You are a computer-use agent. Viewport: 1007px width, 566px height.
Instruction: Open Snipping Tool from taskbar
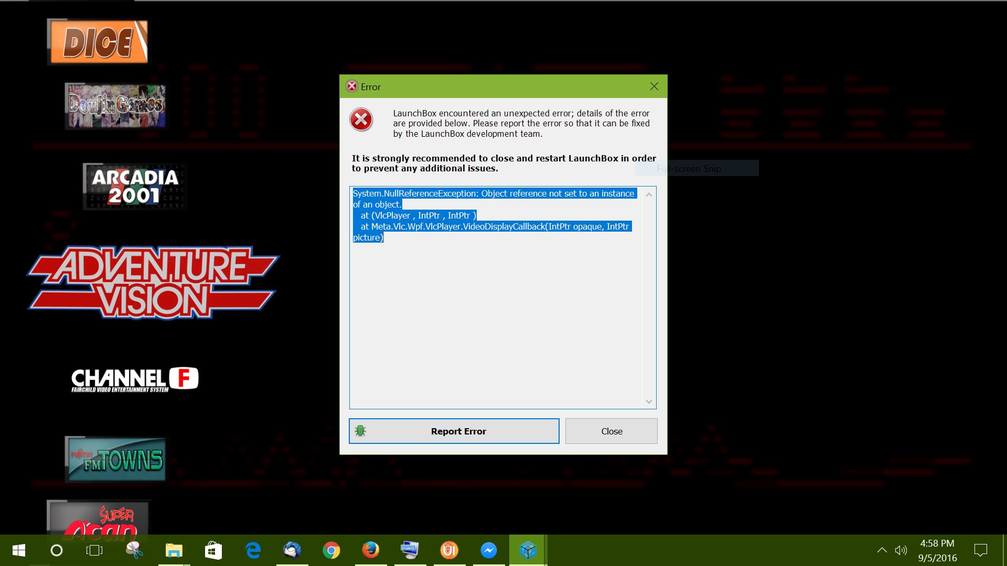[134, 550]
